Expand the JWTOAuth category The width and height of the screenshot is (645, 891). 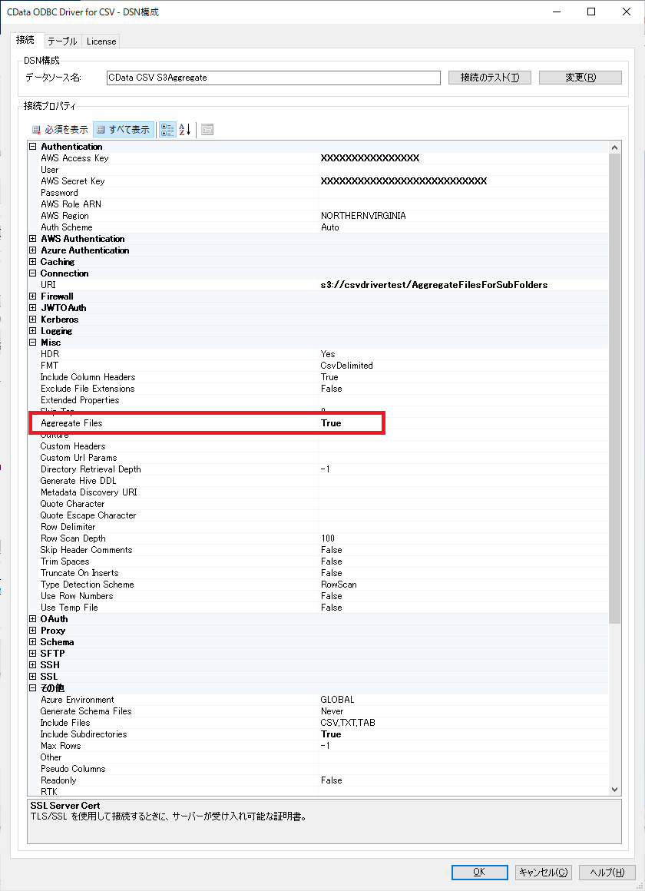(33, 308)
